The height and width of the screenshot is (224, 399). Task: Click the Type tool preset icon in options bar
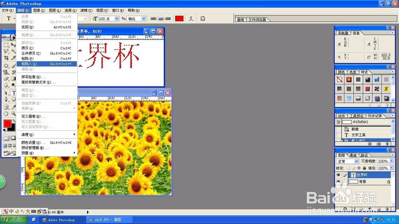9,18
